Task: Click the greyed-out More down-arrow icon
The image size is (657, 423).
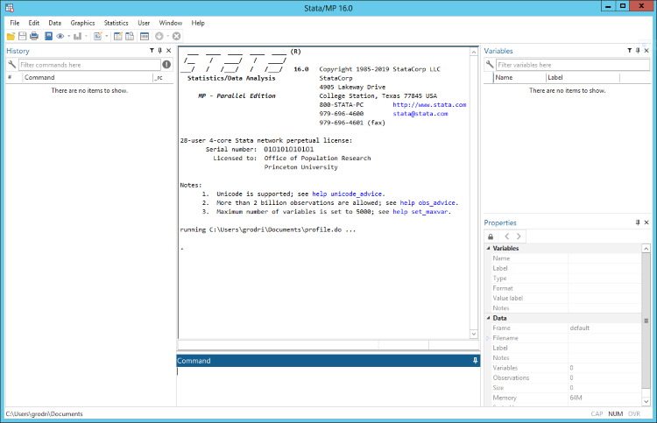Action: click(159, 37)
